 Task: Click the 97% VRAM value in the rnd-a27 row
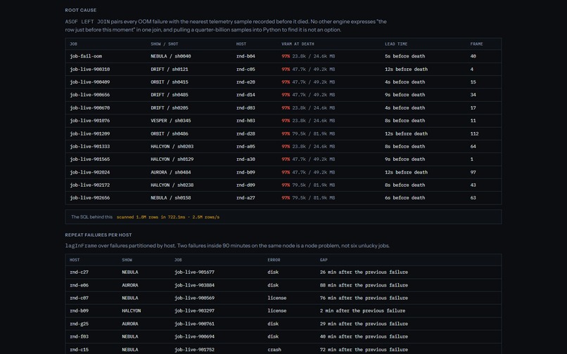pyautogui.click(x=286, y=198)
